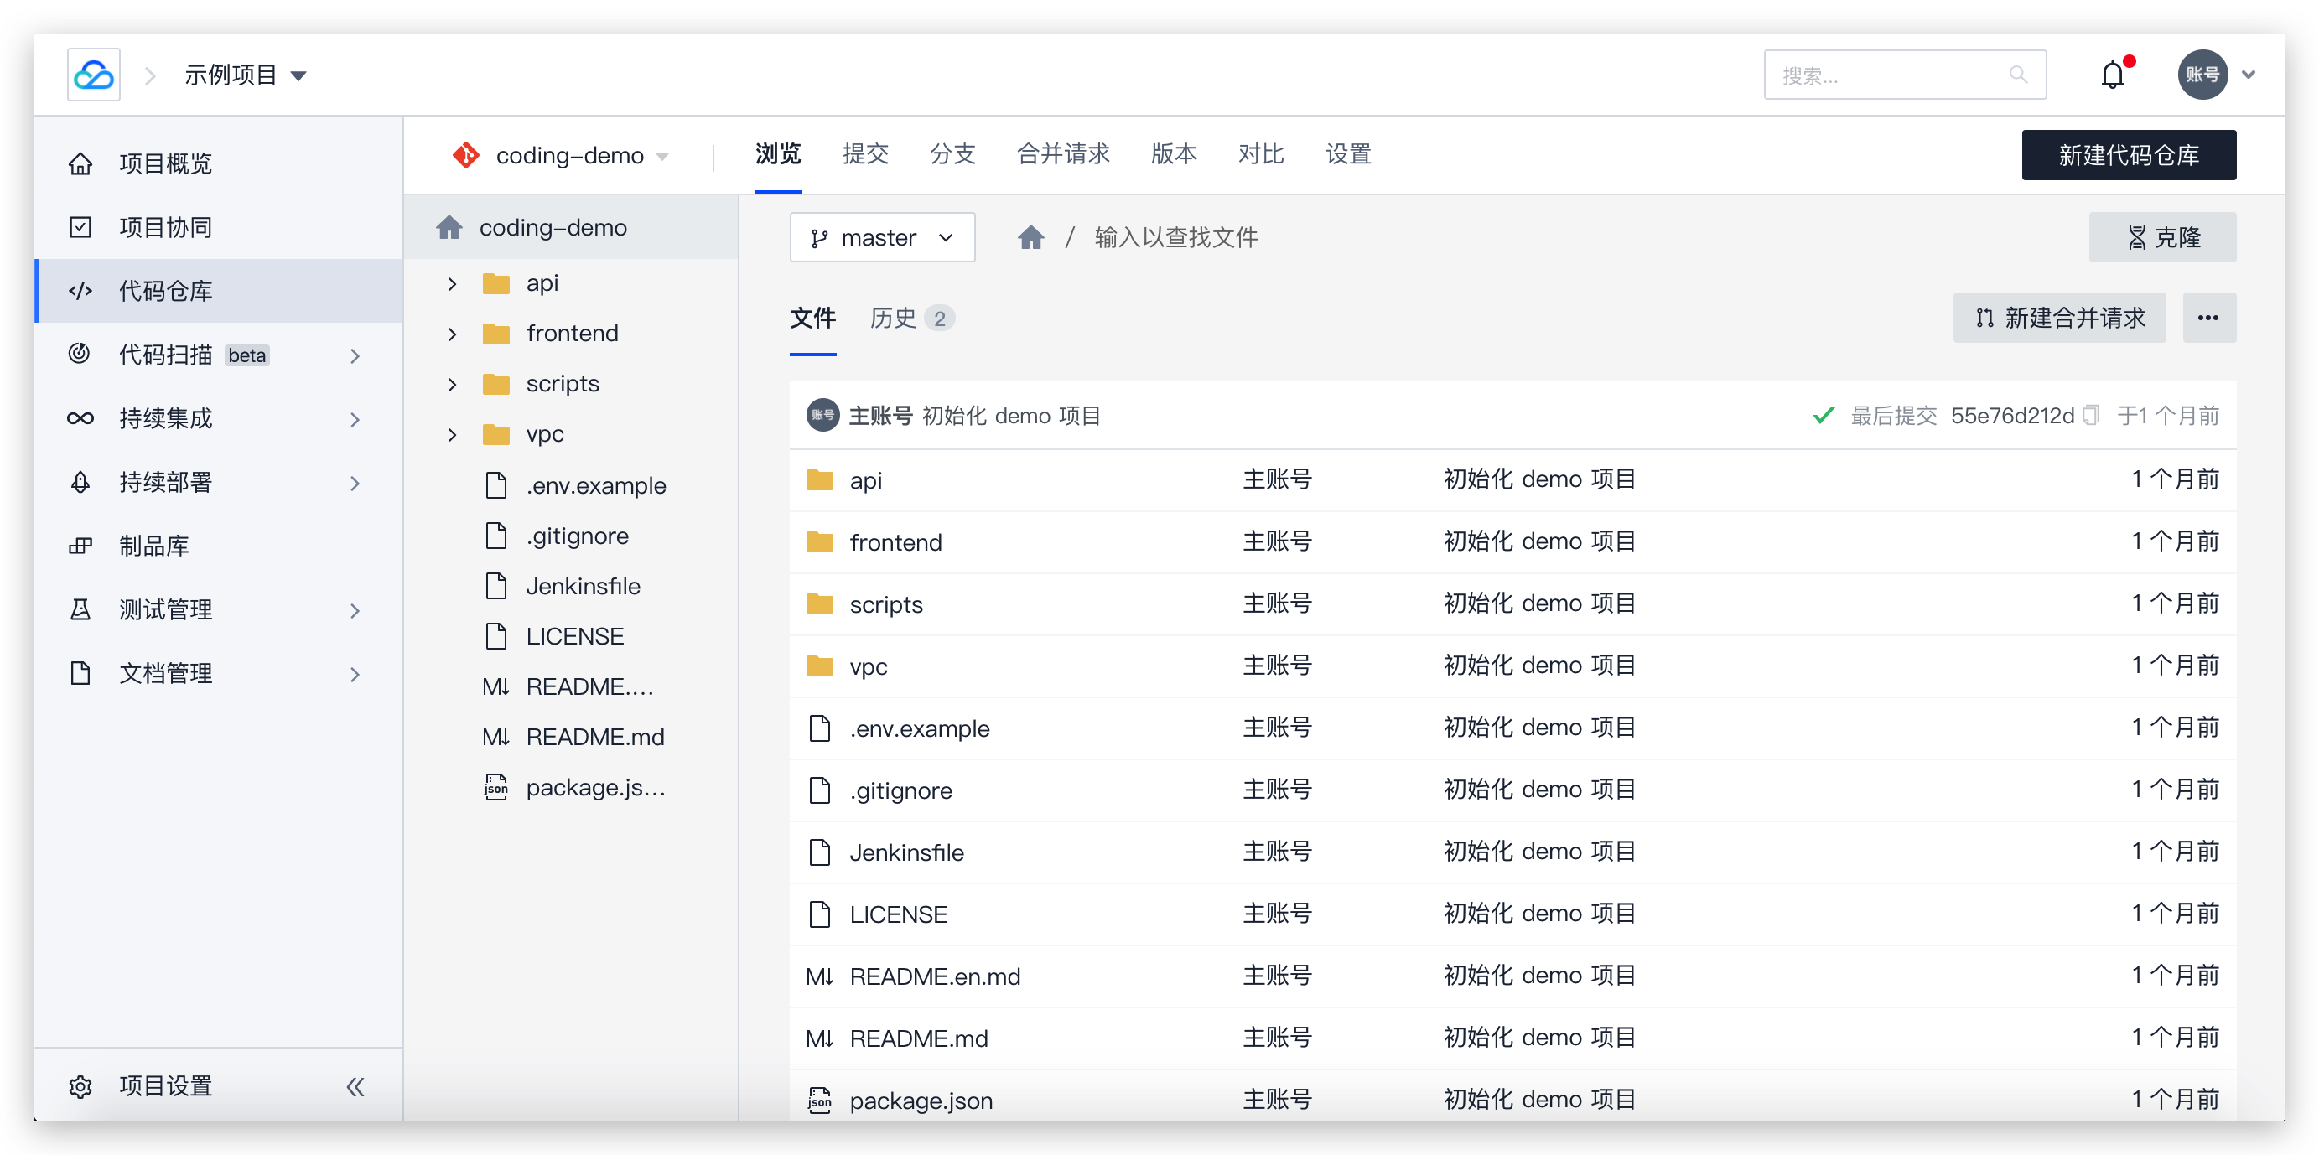Click the 克隆 clone button

2161,238
